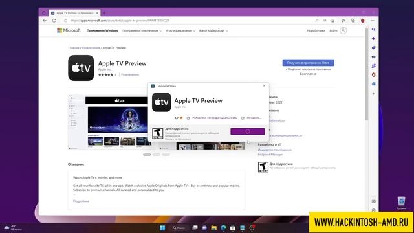Expand the Все от Майкрософт dropdown
Image resolution: width=414 pixels, height=233 pixels.
click(x=213, y=31)
